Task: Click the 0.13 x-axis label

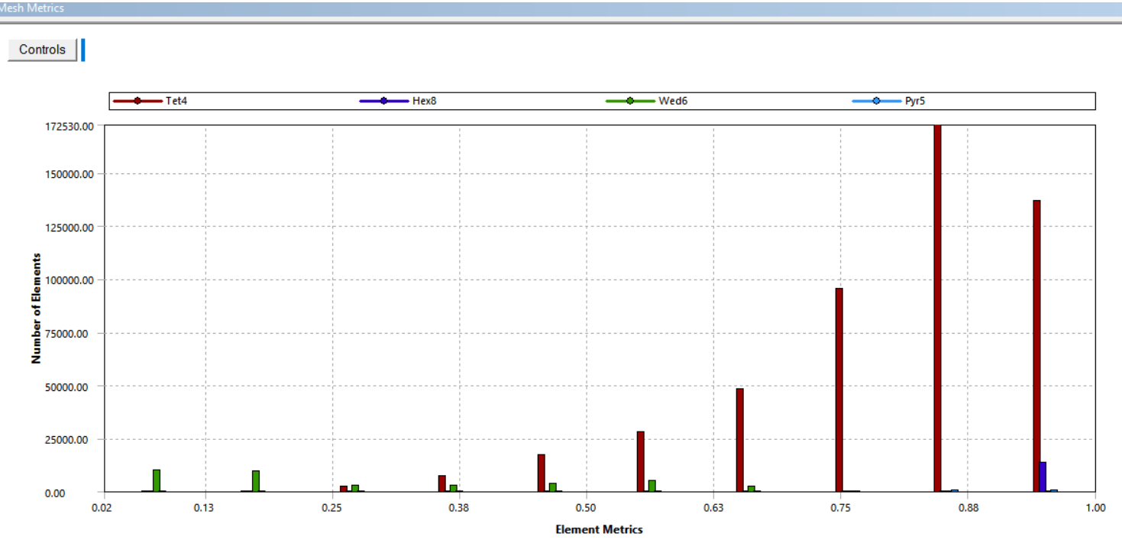Action: (x=203, y=506)
